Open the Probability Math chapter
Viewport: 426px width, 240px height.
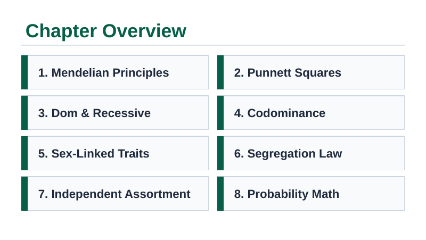click(x=311, y=194)
